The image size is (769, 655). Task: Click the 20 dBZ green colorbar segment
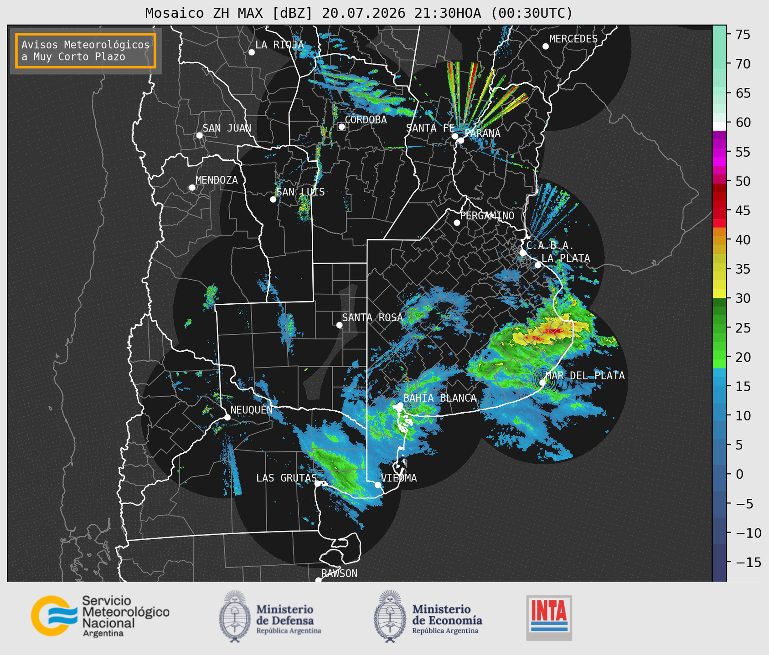(x=719, y=357)
